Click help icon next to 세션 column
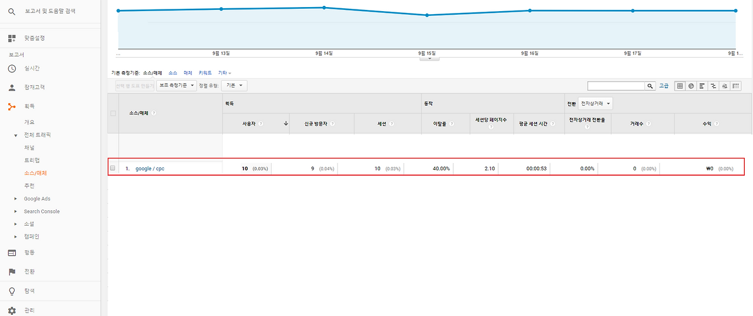 tap(391, 124)
